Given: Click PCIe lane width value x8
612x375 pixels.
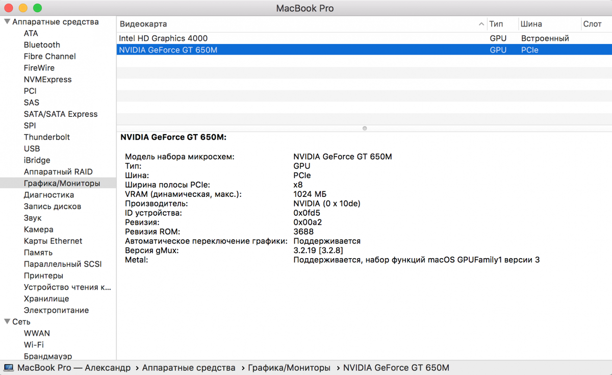Looking at the screenshot, I should pos(298,185).
